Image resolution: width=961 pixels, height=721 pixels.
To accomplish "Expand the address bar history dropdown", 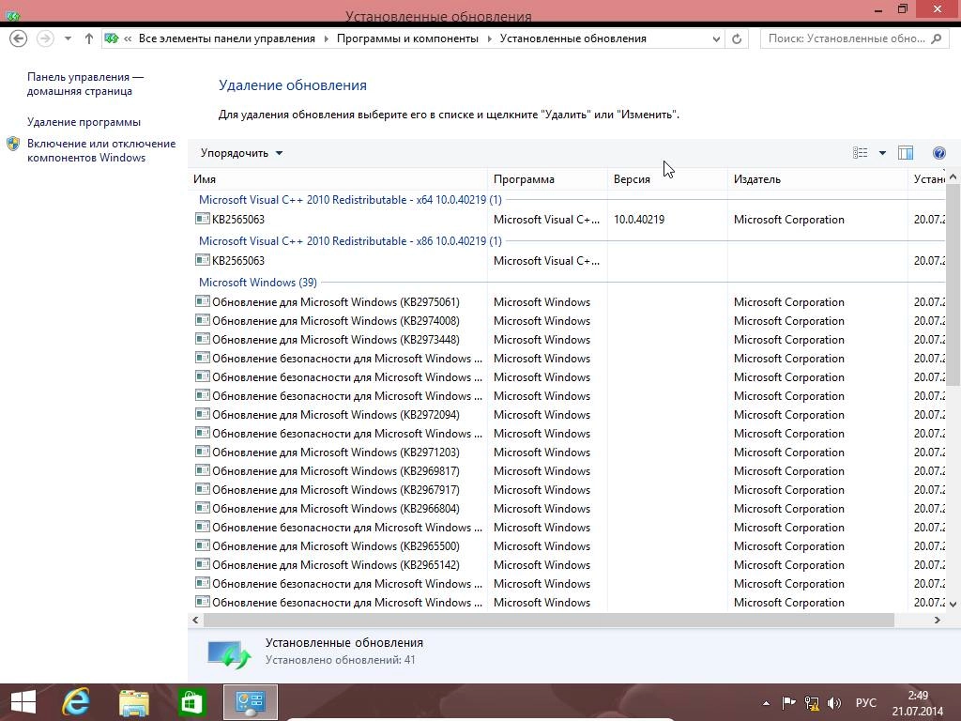I will [x=716, y=39].
